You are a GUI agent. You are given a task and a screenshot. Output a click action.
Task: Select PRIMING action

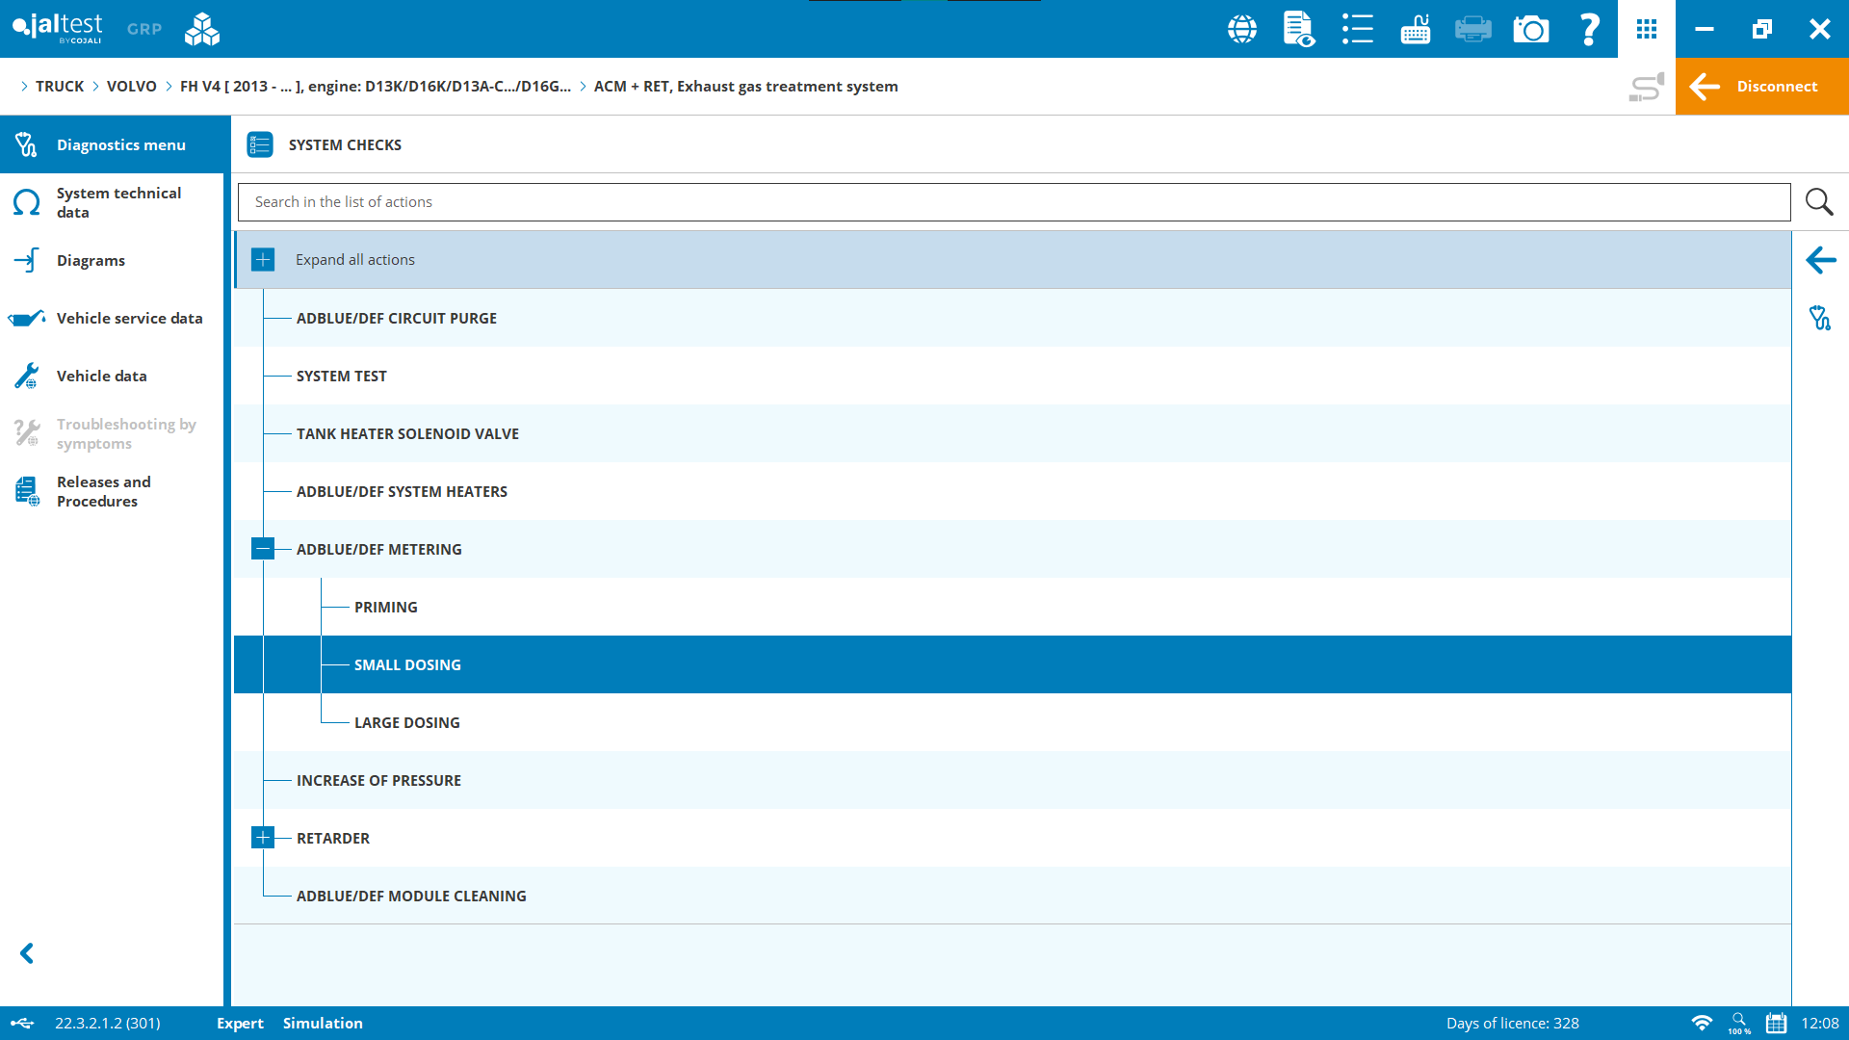[x=1012, y=607]
